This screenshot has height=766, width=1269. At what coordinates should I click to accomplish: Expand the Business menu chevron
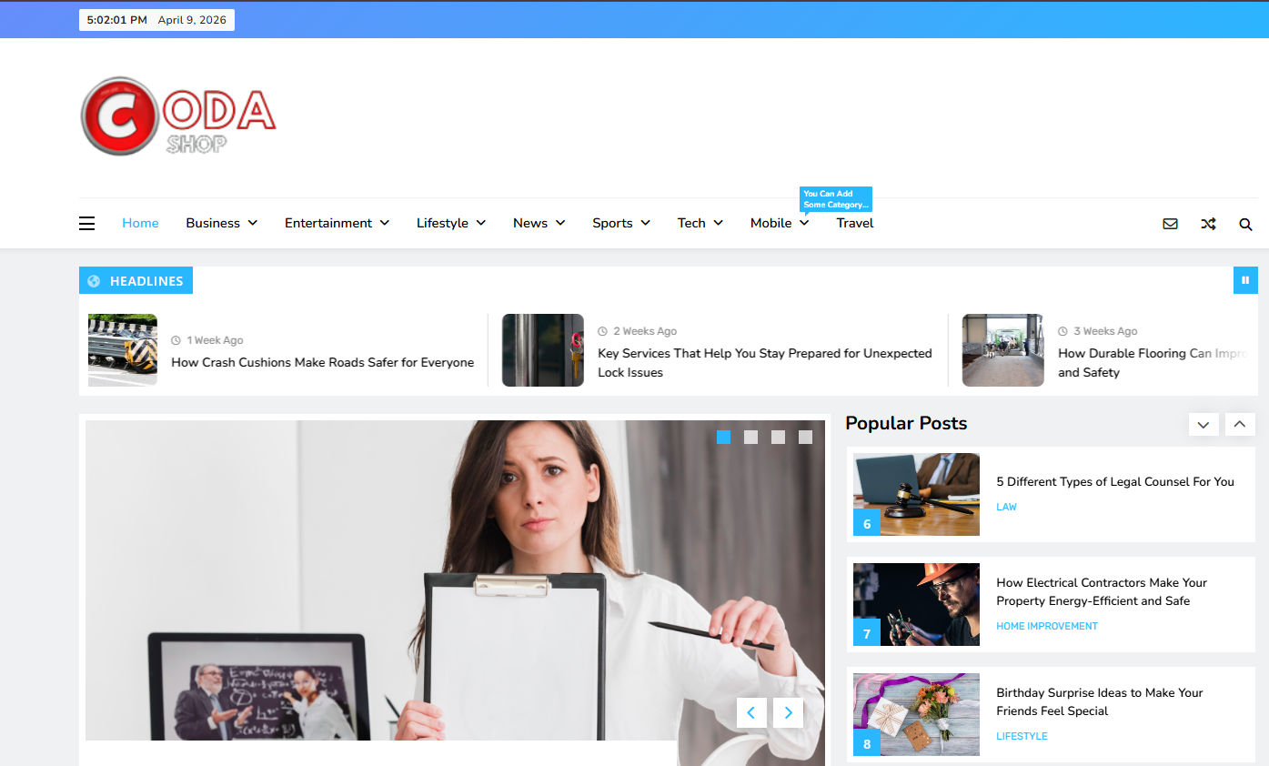[x=253, y=223]
